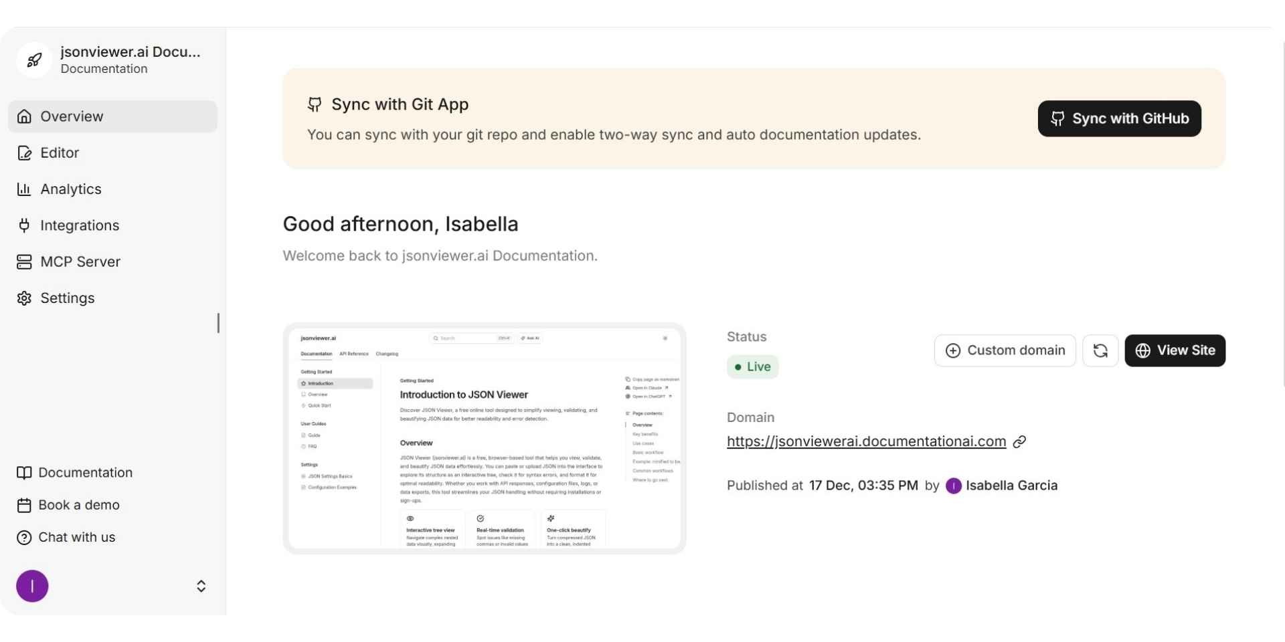1285x642 pixels.
Task: Click the calendar icon next to Book a demo
Action: (24, 505)
